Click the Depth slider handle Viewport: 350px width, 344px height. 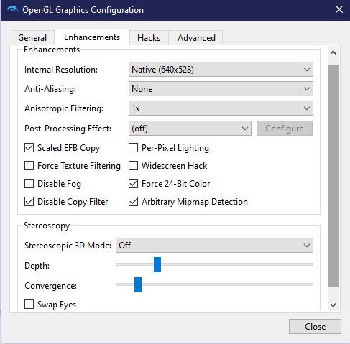(157, 264)
